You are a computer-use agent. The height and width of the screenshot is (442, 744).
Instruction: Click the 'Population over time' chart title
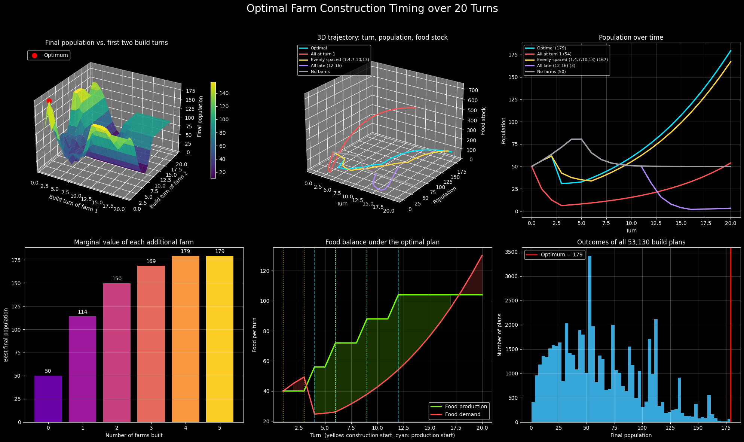[631, 37]
